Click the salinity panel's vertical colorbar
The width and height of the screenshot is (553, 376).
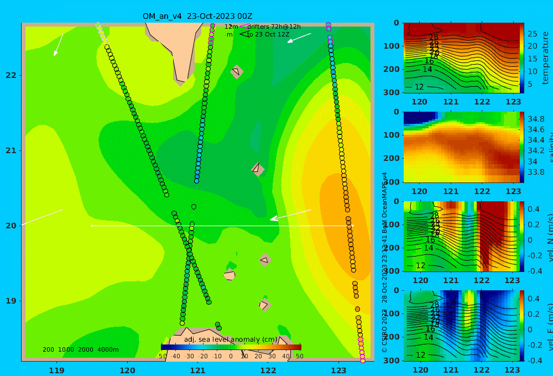(x=522, y=147)
